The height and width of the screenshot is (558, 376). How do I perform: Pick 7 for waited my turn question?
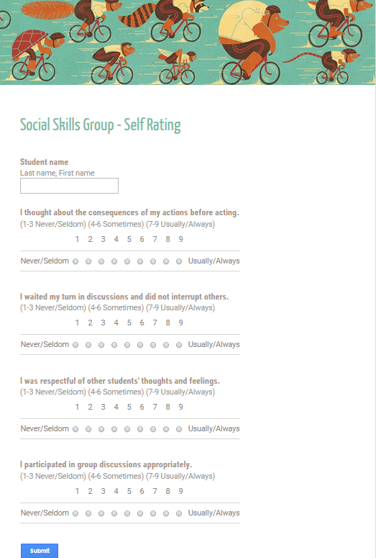(x=153, y=345)
